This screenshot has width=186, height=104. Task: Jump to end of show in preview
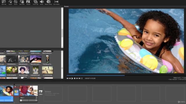tap(79, 78)
